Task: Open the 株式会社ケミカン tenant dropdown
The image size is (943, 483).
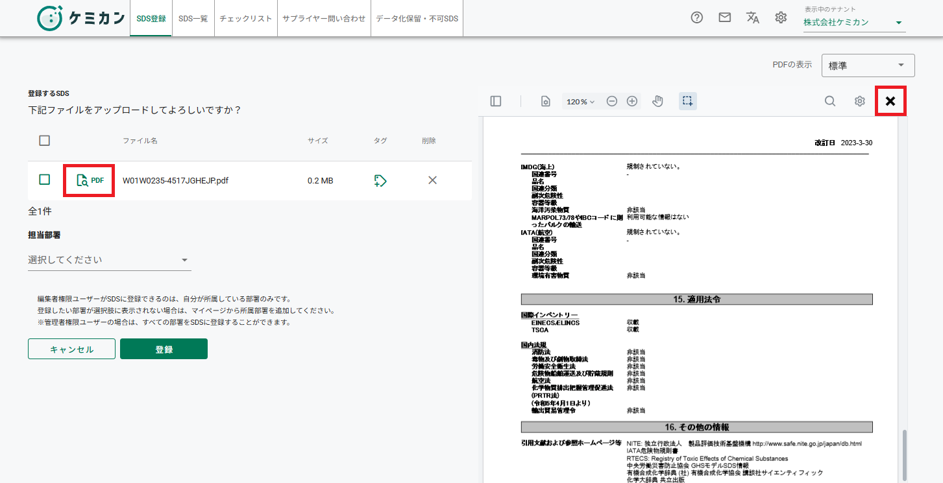Action: 854,23
